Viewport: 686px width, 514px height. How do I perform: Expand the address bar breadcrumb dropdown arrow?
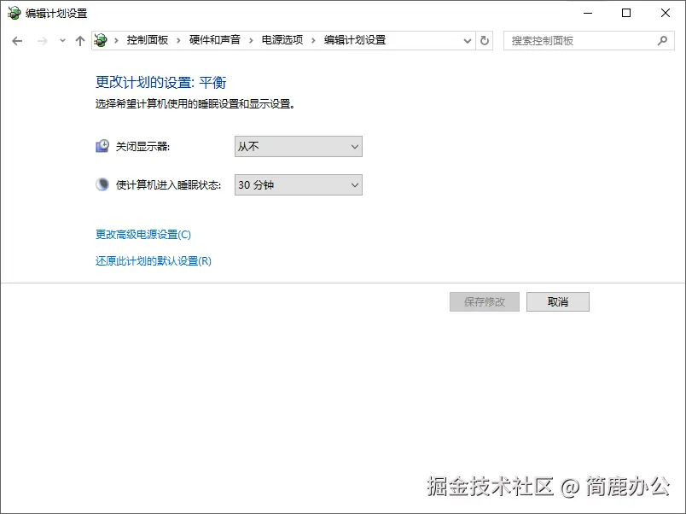[467, 40]
